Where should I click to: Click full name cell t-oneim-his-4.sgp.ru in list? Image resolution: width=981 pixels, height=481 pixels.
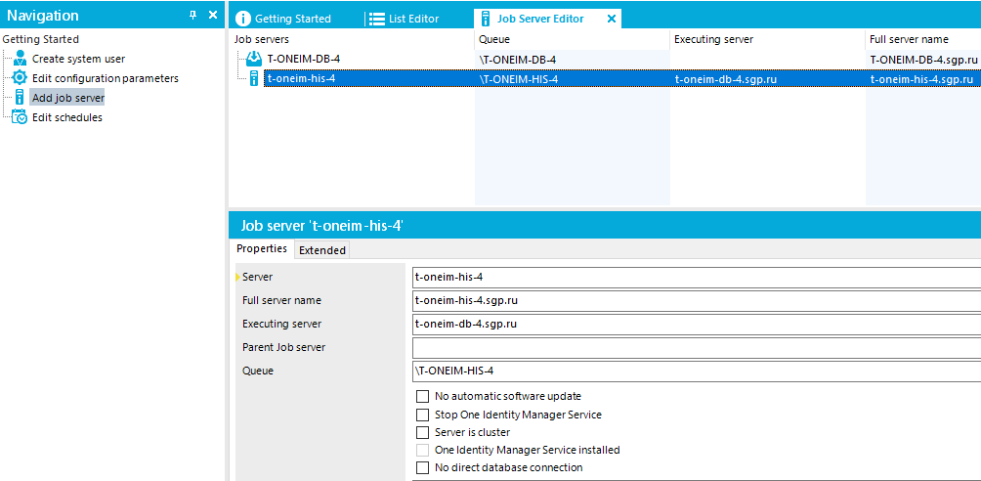pyautogui.click(x=921, y=79)
